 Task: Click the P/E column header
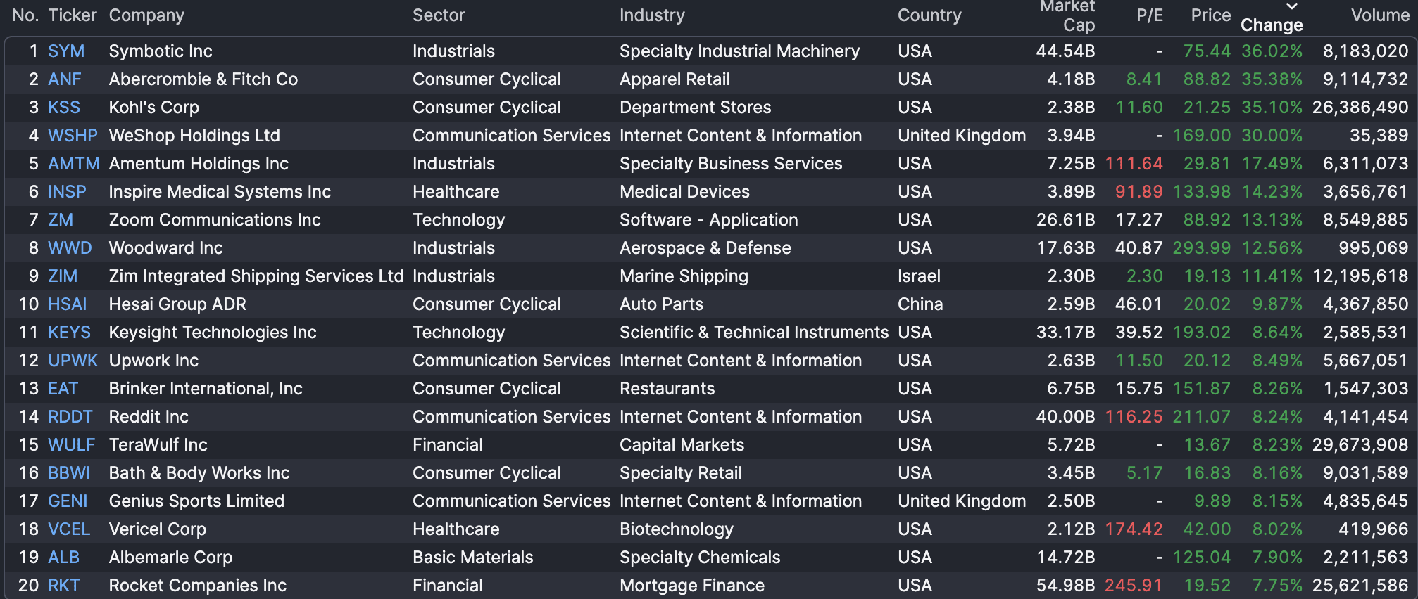click(x=1149, y=15)
